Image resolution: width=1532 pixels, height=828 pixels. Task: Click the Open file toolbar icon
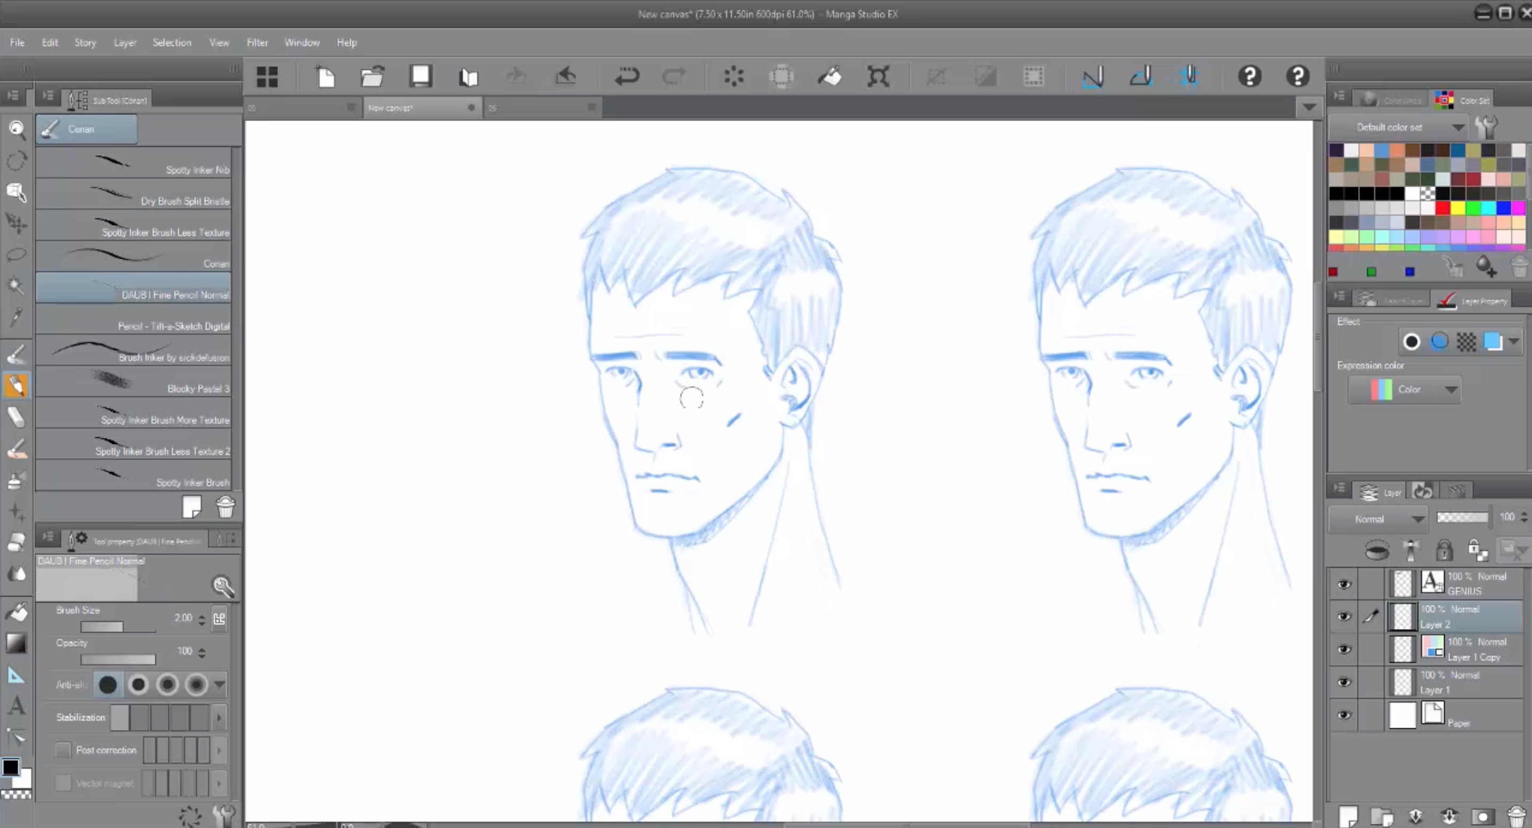click(372, 77)
